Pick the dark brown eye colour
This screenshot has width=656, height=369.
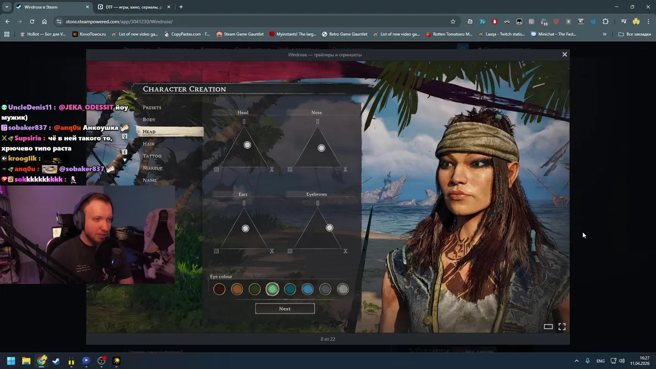[x=219, y=290]
